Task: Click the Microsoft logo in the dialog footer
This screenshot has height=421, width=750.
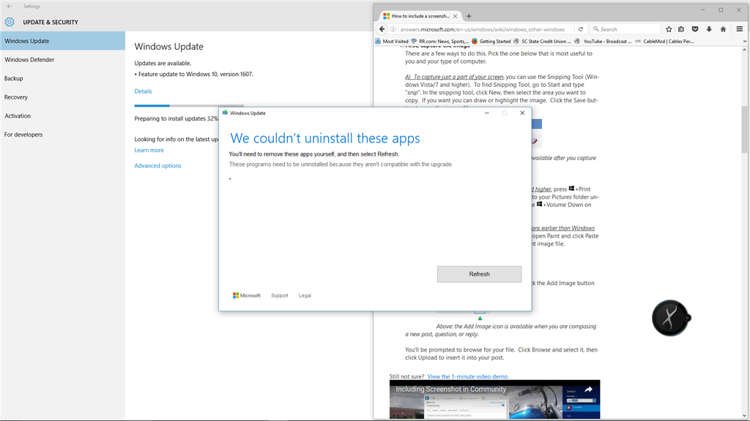Action: coord(246,295)
